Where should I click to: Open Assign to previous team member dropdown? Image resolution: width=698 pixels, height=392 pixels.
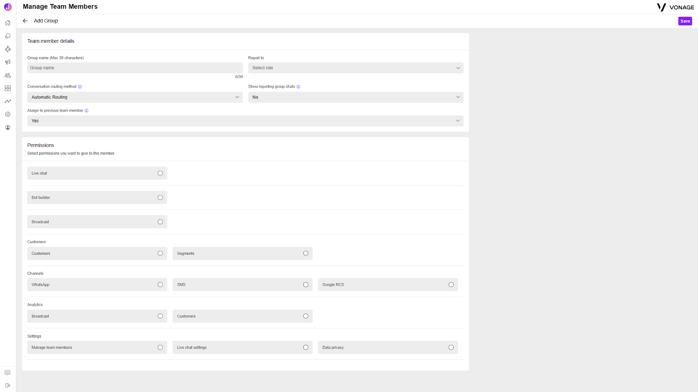pos(245,121)
